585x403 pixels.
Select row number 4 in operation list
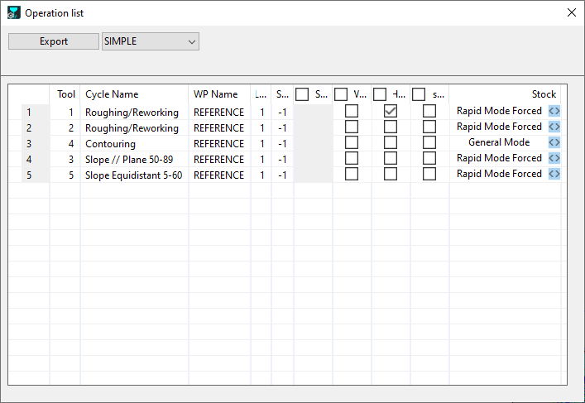click(29, 159)
